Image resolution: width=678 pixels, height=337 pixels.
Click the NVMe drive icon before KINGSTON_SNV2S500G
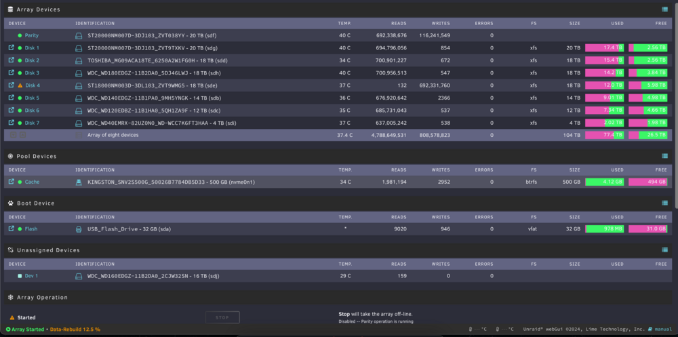79,182
